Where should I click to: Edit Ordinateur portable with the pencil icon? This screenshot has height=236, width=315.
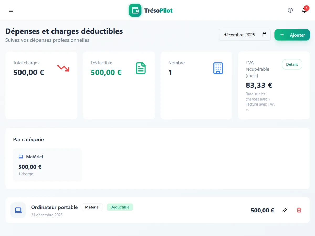click(285, 210)
